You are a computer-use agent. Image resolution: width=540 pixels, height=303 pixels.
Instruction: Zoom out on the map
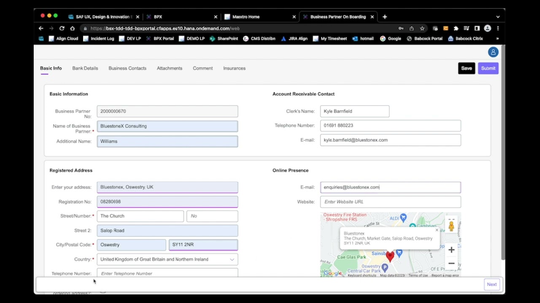(451, 263)
